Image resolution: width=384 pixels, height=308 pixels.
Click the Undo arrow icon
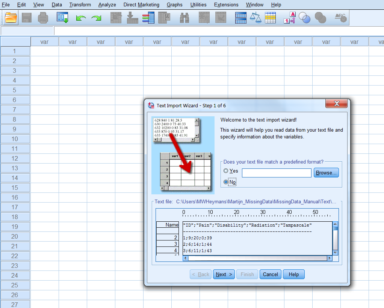click(81, 18)
